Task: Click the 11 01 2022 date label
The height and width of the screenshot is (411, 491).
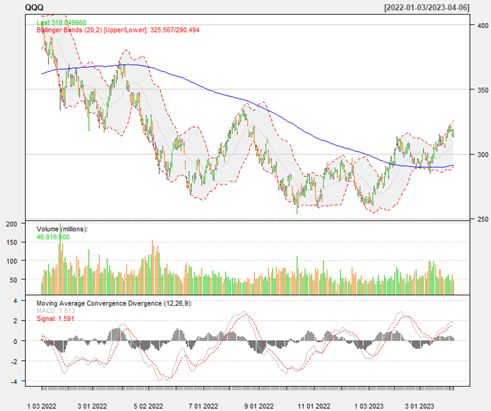Action: pos(314,406)
